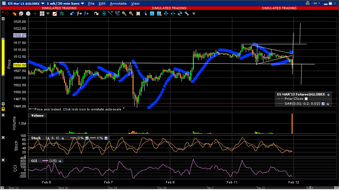Click the shift bars right blue arrow icon
339x190 pixels.
[x=86, y=14]
